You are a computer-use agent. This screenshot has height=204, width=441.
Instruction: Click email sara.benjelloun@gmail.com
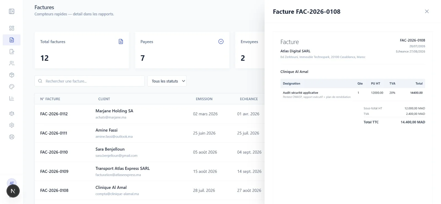click(x=117, y=156)
